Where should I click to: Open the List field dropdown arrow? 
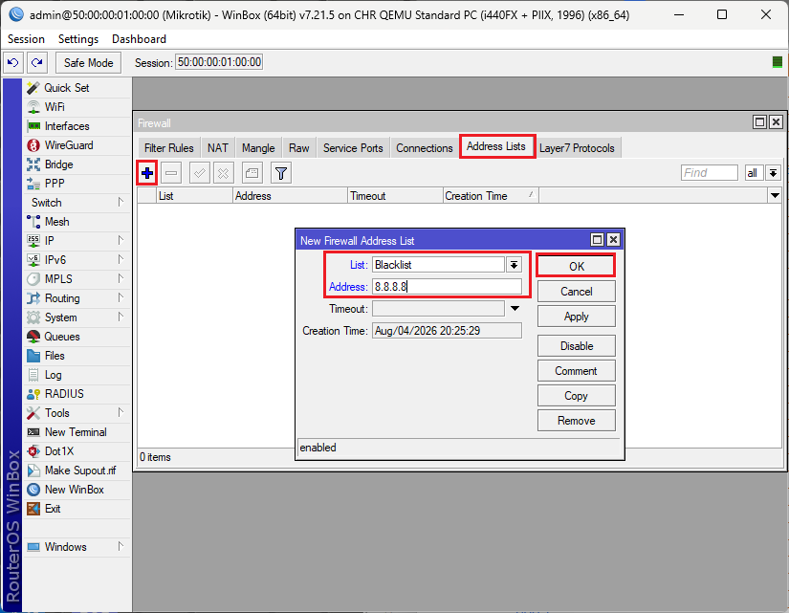[x=514, y=265]
